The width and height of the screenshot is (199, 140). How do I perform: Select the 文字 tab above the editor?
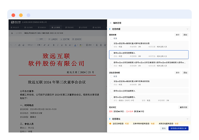coord(41,39)
